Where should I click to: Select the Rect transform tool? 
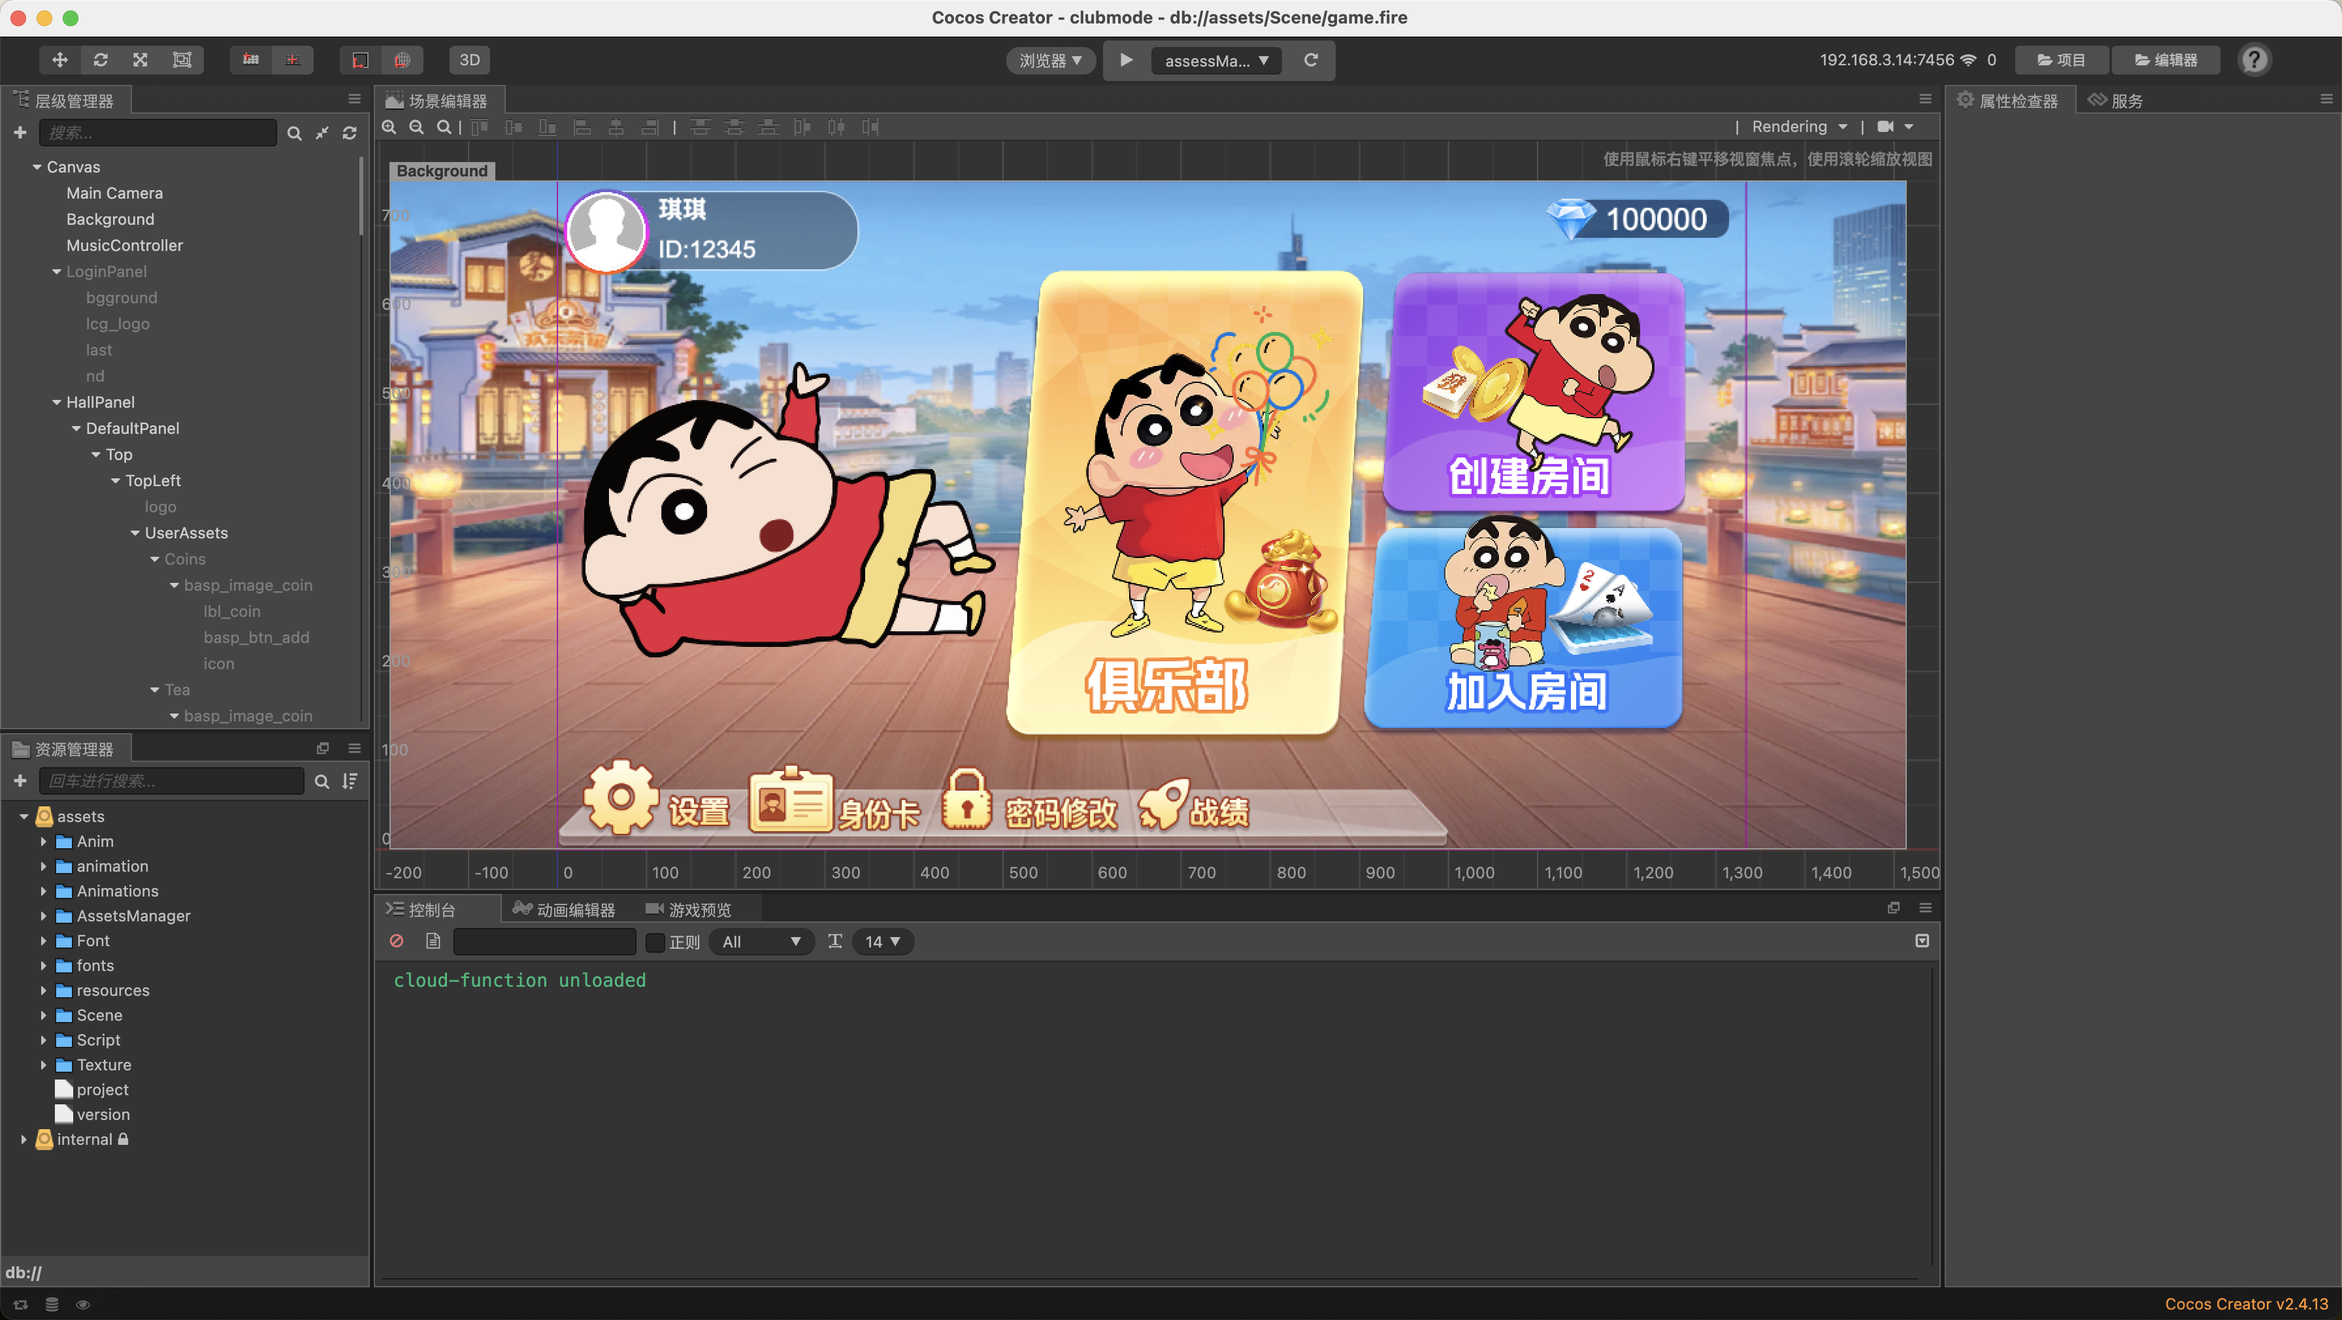coord(182,60)
